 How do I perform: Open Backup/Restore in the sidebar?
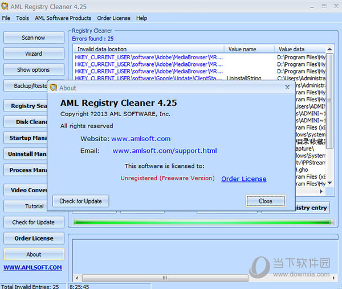[x=26, y=86]
